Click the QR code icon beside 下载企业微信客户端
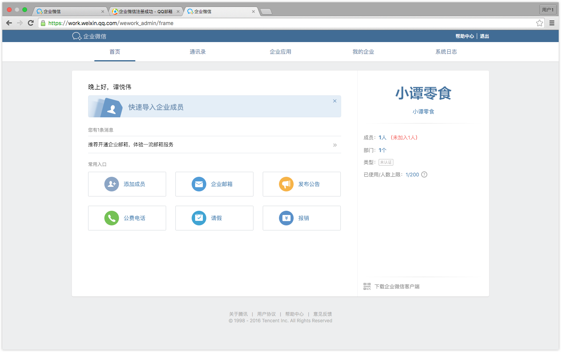Screen dimensions: 561x352 [367, 286]
